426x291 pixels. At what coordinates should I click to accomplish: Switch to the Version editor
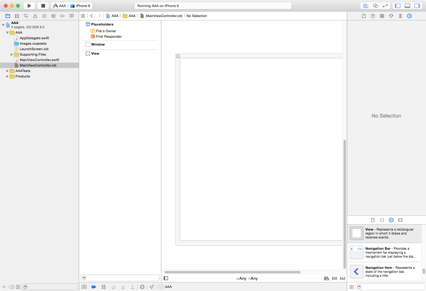(x=385, y=6)
